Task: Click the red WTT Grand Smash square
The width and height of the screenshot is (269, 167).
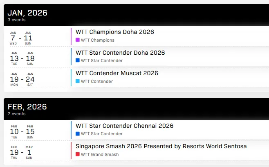Action: 78,154
